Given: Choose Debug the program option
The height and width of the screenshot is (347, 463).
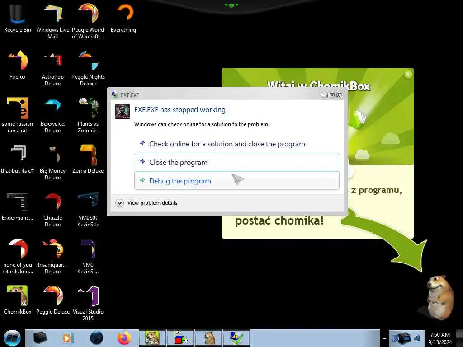Looking at the screenshot, I should (x=237, y=181).
